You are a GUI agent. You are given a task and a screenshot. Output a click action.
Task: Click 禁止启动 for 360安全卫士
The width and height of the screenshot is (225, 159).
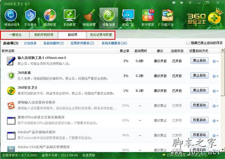(200, 91)
